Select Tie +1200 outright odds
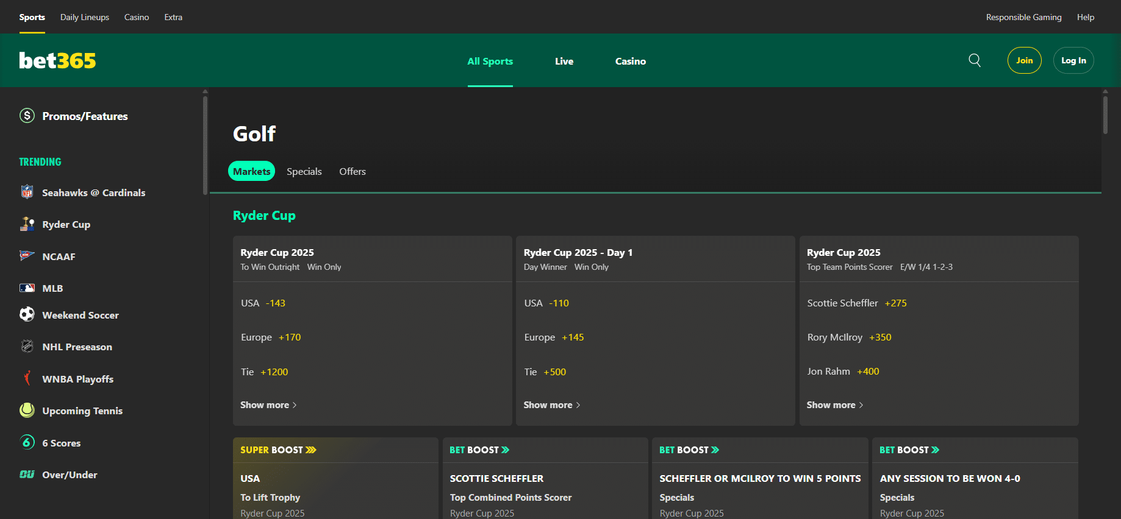Screen dimensions: 1121x519 click(x=265, y=372)
